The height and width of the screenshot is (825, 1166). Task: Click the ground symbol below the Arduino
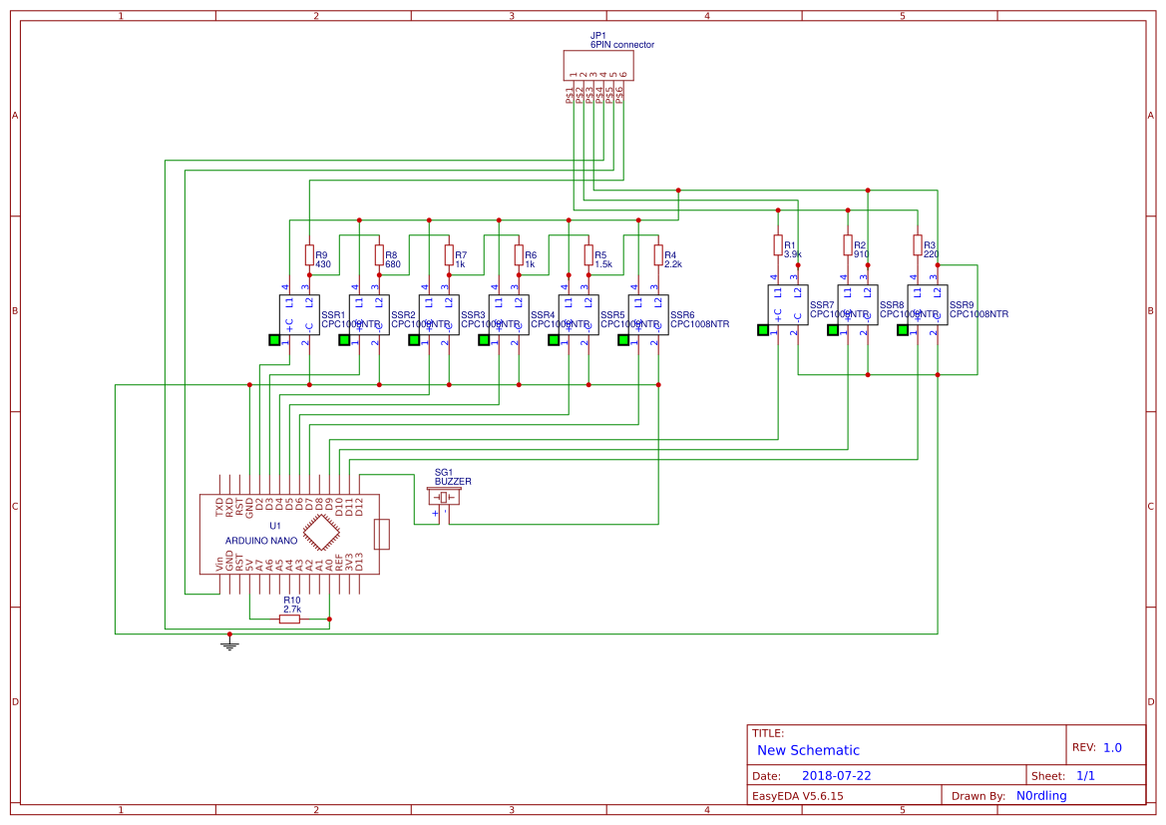click(228, 643)
